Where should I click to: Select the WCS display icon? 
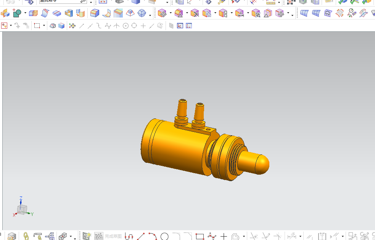180,26
